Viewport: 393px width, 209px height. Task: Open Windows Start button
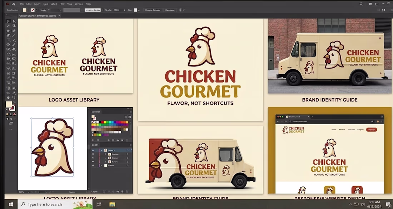tap(11, 204)
